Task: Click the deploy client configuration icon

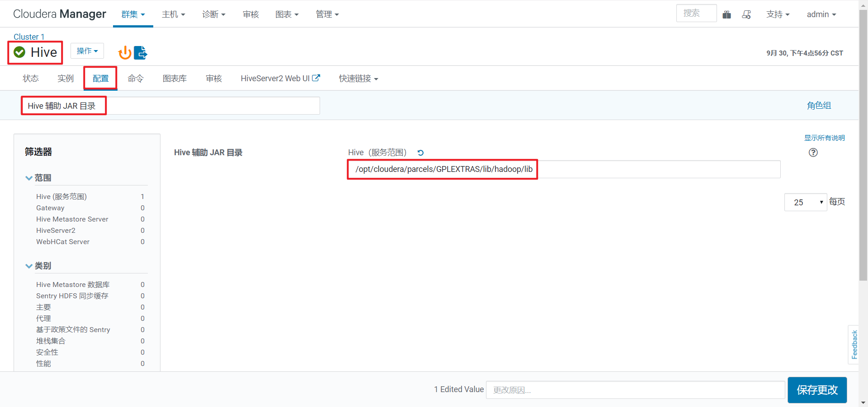Action: pos(141,53)
